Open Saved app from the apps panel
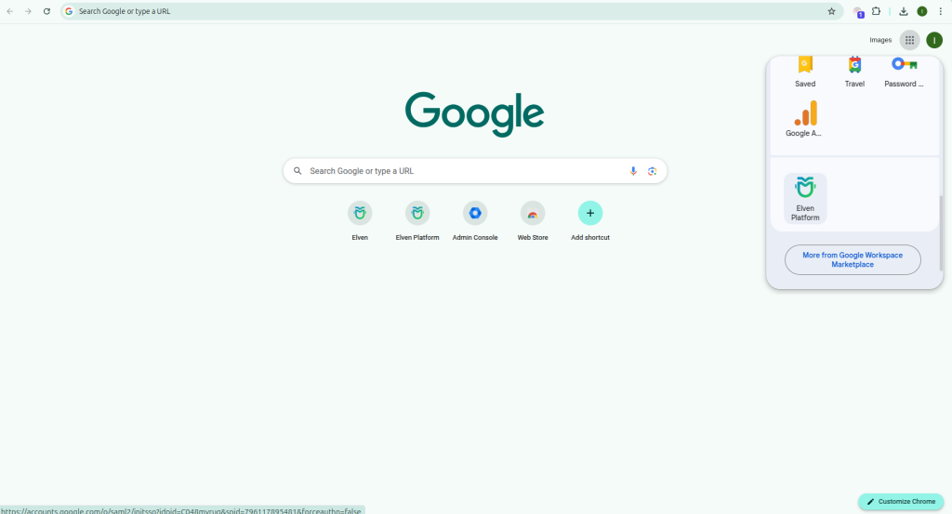This screenshot has width=952, height=514. tap(805, 72)
